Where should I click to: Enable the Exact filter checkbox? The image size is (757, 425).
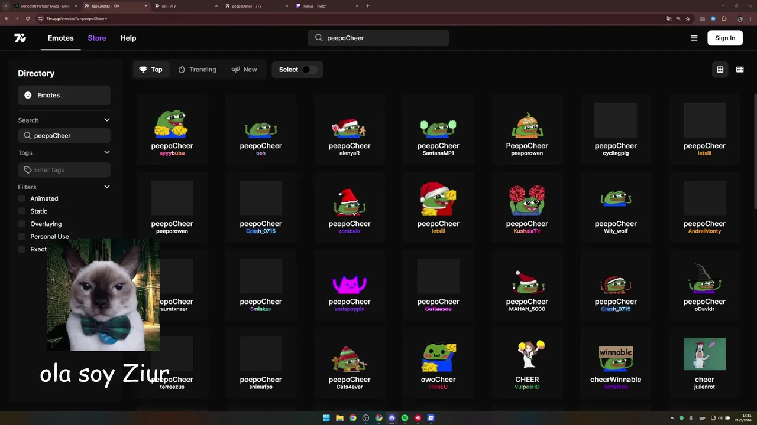(22, 249)
